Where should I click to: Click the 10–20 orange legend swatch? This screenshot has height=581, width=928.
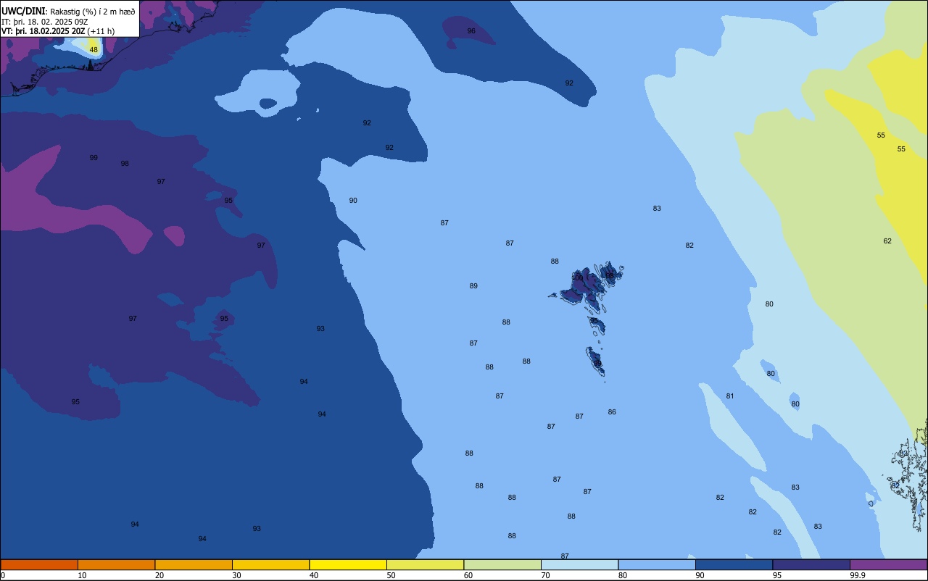click(x=116, y=564)
